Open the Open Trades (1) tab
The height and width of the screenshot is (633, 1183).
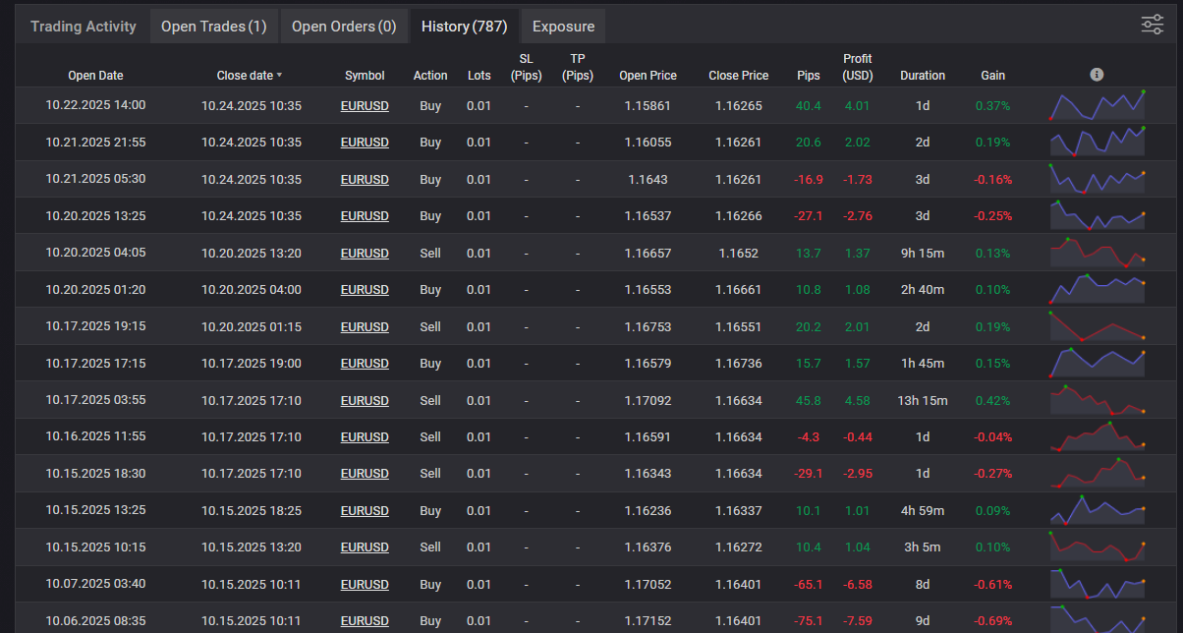[x=213, y=27]
